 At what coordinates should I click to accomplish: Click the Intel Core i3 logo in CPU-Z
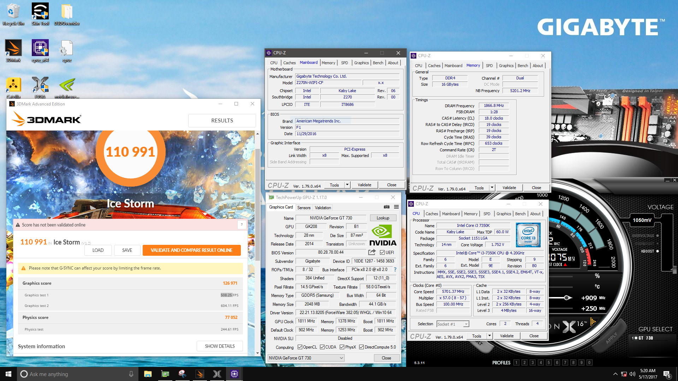[x=528, y=235]
